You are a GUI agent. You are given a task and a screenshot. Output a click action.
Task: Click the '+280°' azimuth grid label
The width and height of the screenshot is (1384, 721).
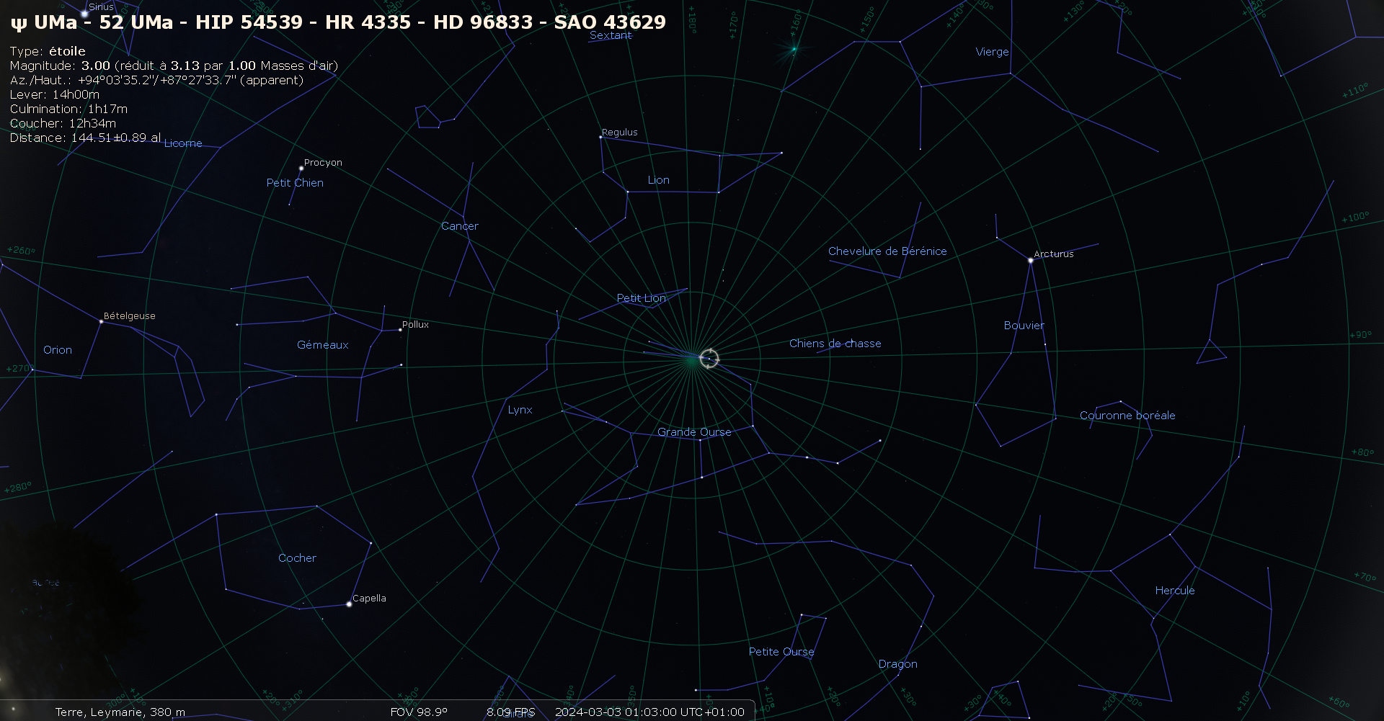(x=18, y=488)
